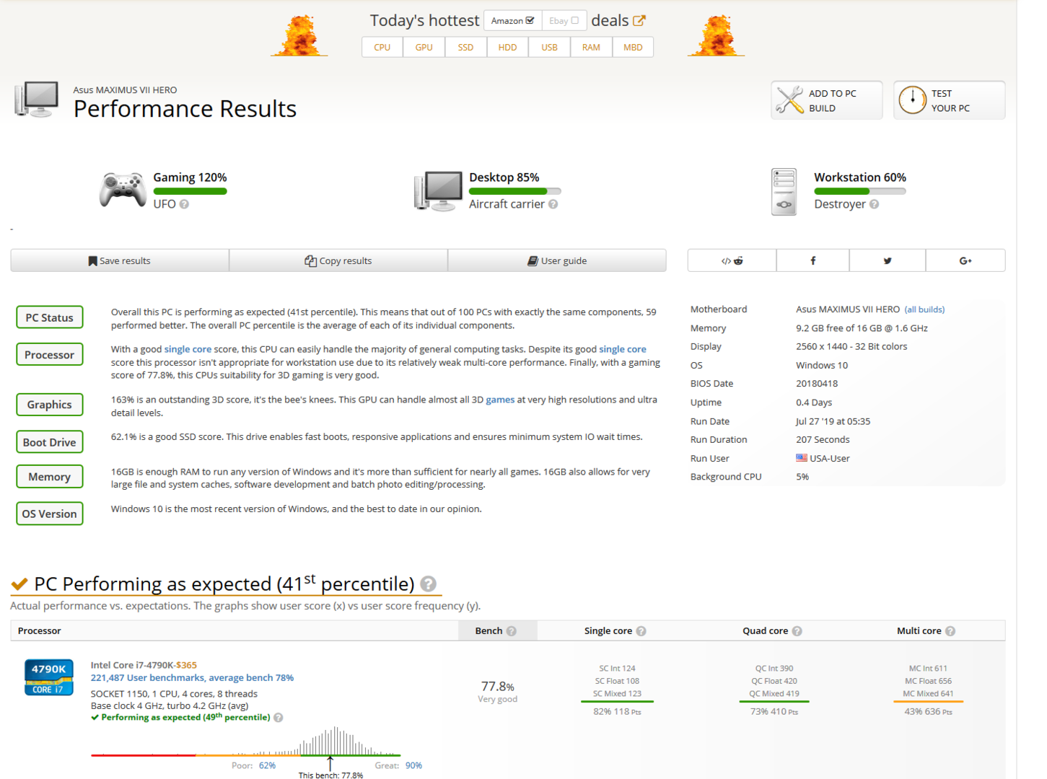Select the HDD deals tab

(508, 48)
